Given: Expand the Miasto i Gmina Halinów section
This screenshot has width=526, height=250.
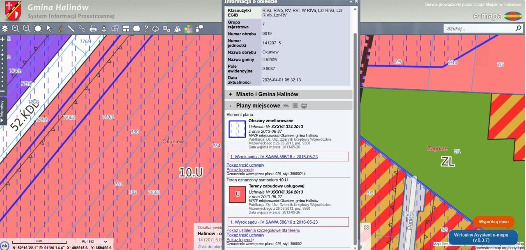Looking at the screenshot, I should coord(231,94).
